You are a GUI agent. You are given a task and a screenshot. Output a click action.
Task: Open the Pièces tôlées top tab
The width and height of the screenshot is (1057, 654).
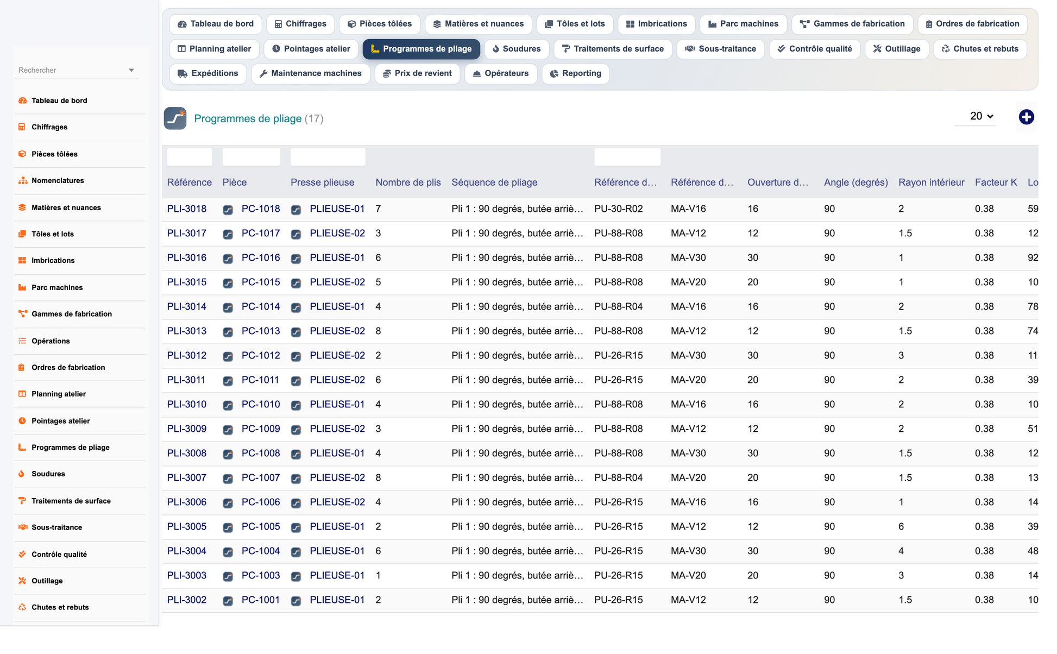coord(380,24)
